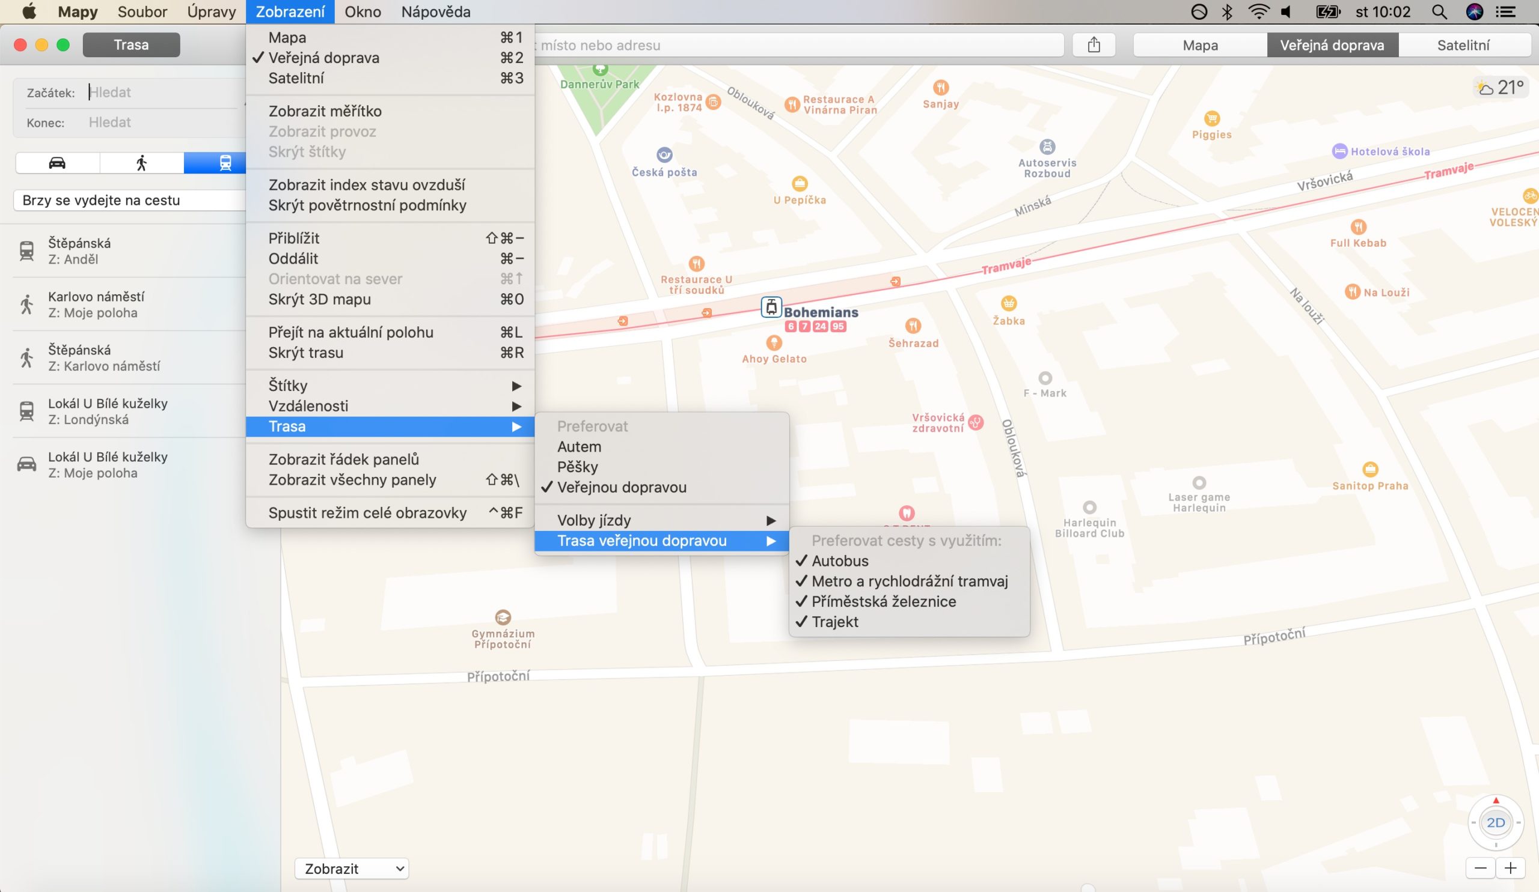
Task: Open the Zobrazit dropdown at the bottom
Action: 351,868
